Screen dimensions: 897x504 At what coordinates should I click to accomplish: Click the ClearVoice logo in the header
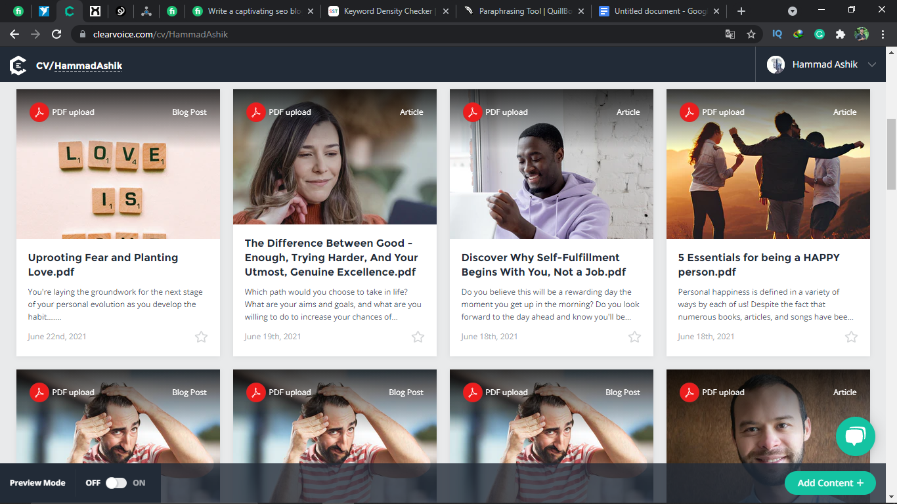[18, 64]
